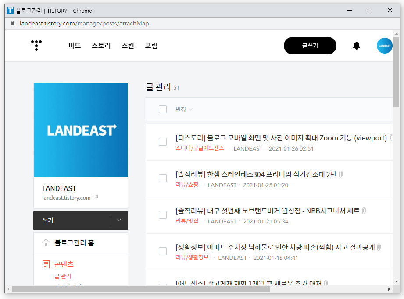Click the external link icon beside landeast.tistory.com
This screenshot has height=299, width=404.
click(95, 198)
